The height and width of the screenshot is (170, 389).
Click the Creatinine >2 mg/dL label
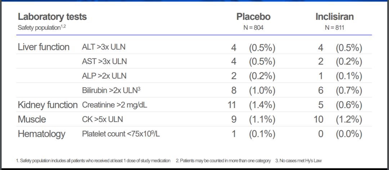(115, 105)
